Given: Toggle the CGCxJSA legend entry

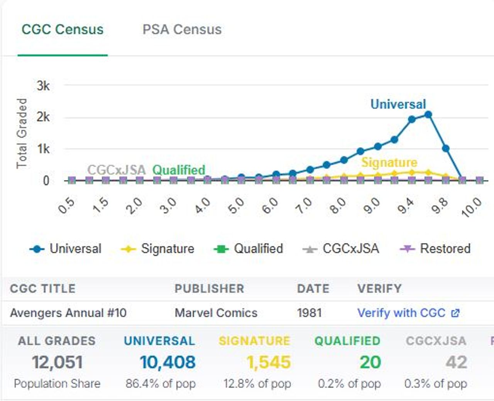Looking at the screenshot, I should click(350, 249).
